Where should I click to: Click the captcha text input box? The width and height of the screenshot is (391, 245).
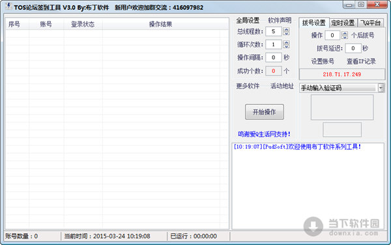point(342,130)
